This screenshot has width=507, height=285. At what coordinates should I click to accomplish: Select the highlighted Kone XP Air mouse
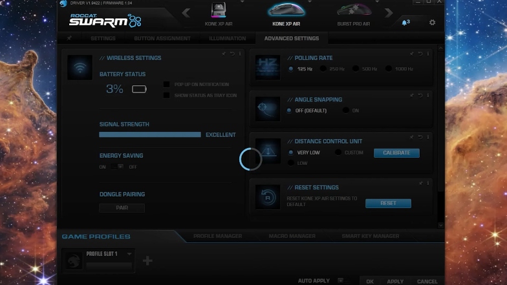click(x=286, y=14)
